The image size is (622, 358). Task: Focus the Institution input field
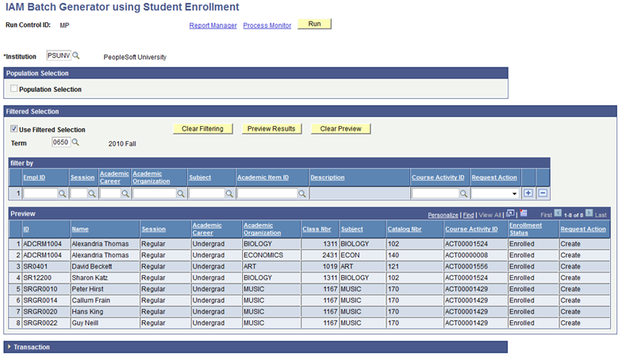coord(59,55)
